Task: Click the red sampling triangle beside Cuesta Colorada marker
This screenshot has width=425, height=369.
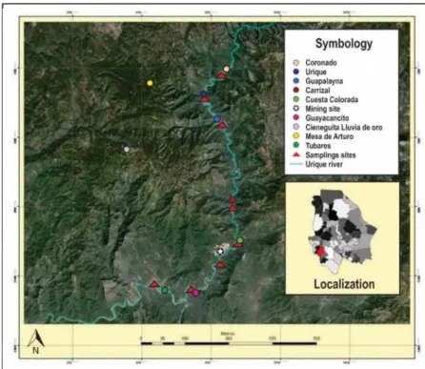Action: 238,245
